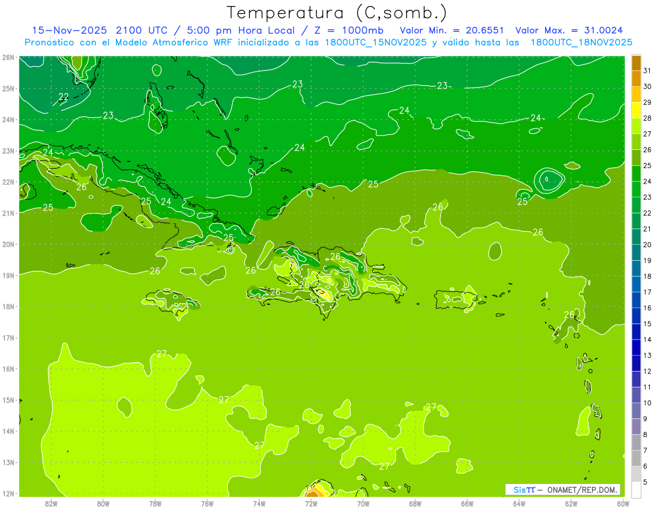
Task: Click the "1800UTC_18NOV2025" valid-until time
Action: pos(581,42)
